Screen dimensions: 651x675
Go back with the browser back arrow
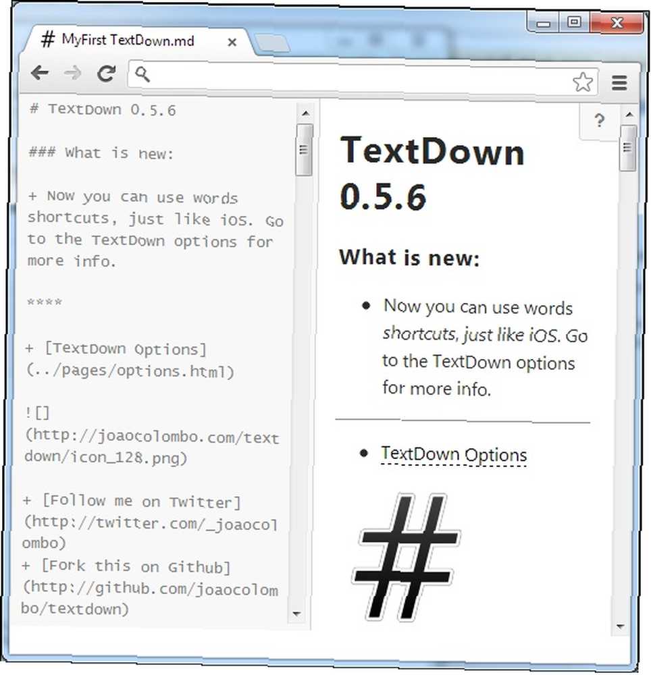(40, 73)
